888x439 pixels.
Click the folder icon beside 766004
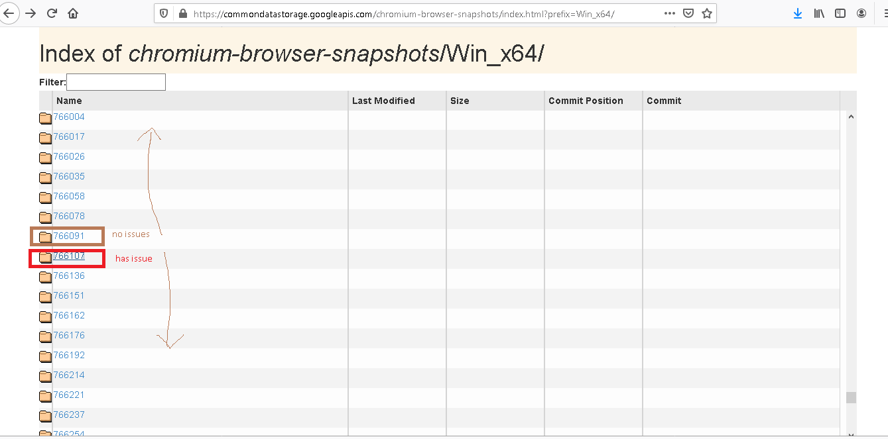[44, 118]
